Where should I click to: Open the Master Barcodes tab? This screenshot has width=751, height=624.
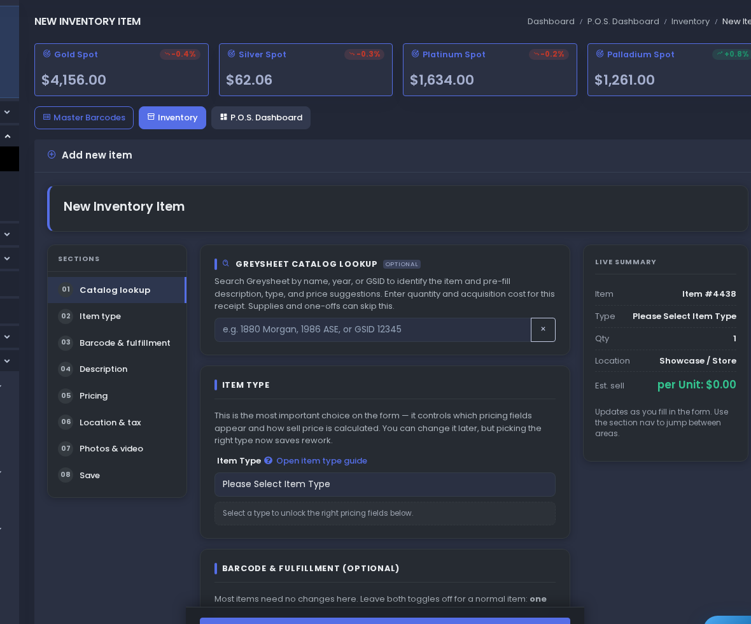(x=84, y=117)
